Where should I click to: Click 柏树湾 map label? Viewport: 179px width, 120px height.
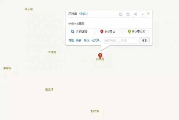pos(95,111)
